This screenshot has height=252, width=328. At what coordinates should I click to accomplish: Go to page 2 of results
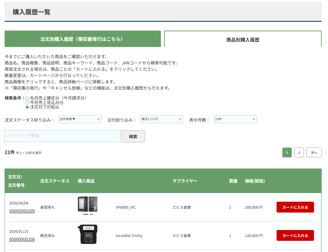(x=299, y=153)
